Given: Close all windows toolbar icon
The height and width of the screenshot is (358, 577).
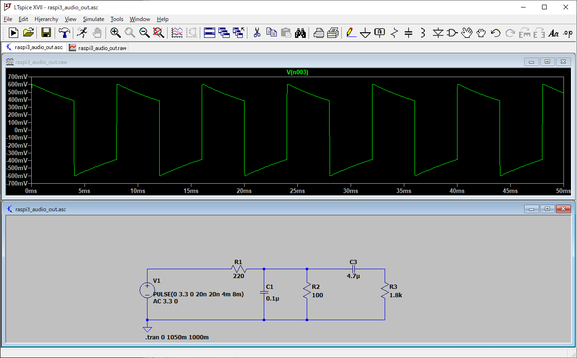Looking at the screenshot, I should 239,33.
